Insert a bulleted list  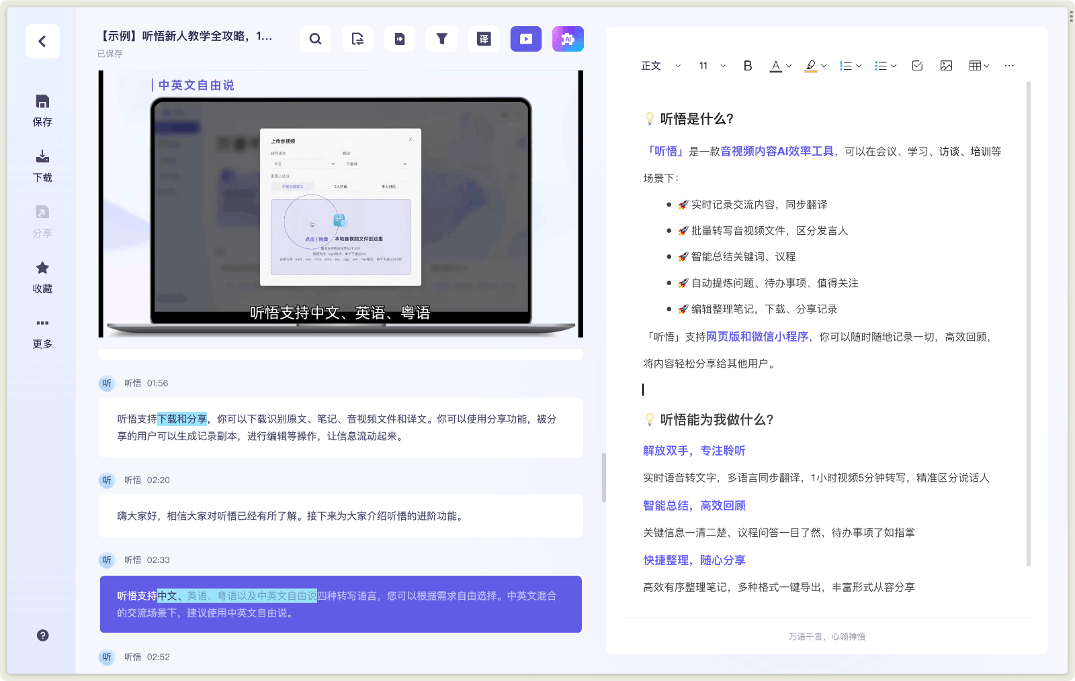pos(881,66)
